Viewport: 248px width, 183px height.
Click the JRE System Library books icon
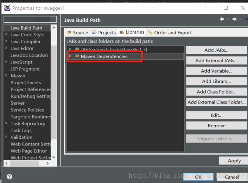(77, 49)
